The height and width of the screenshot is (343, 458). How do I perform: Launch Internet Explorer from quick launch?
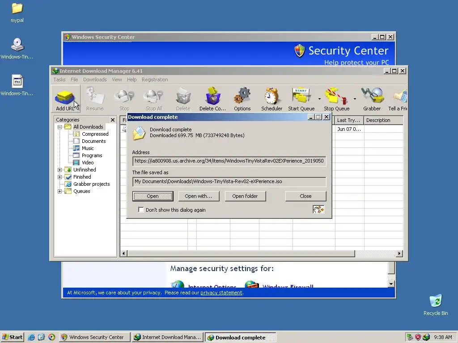[31, 337]
